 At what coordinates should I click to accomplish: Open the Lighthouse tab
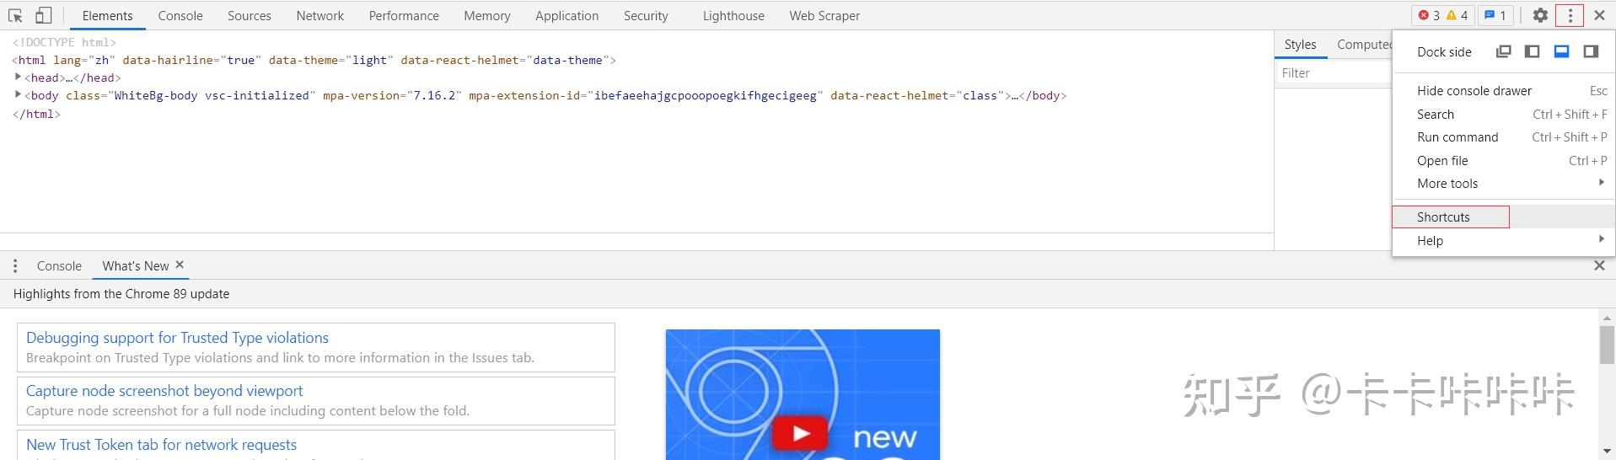[733, 16]
